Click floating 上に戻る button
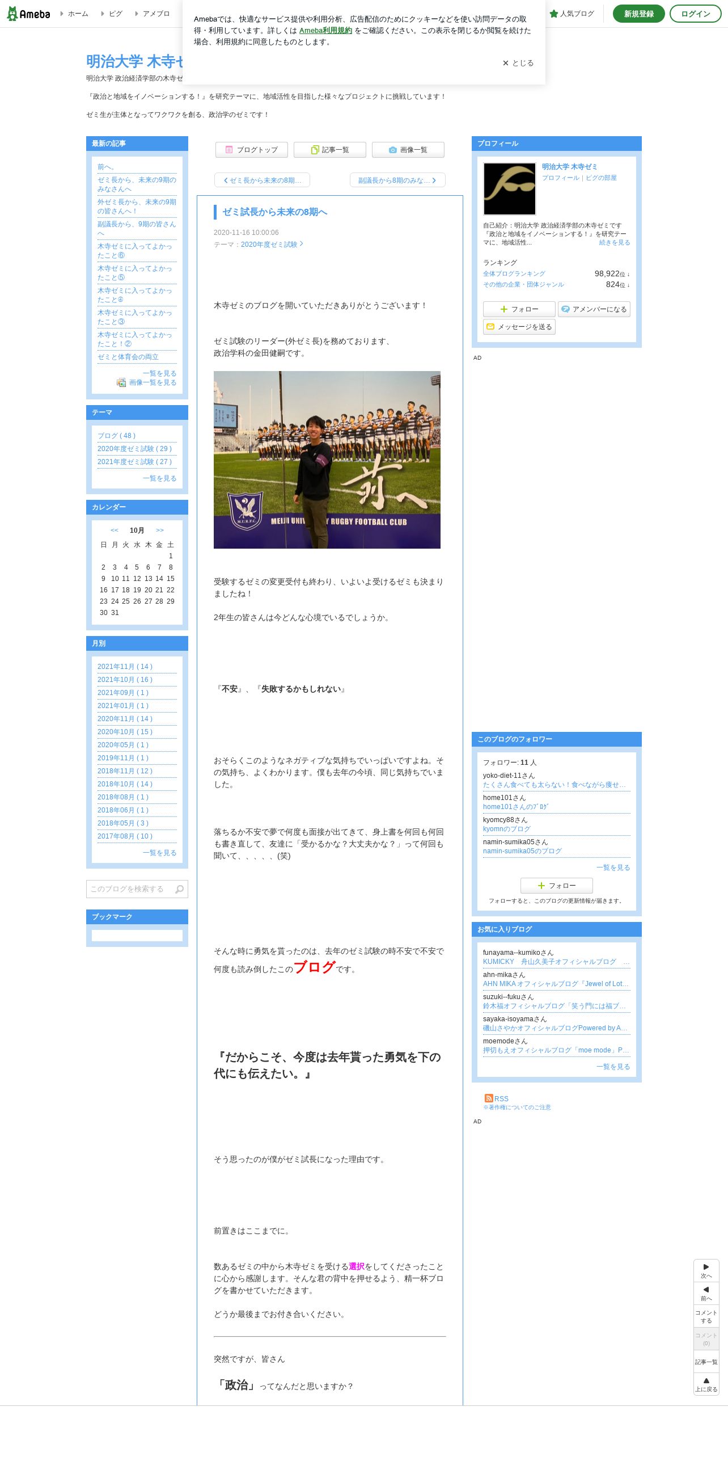 pyautogui.click(x=706, y=1384)
